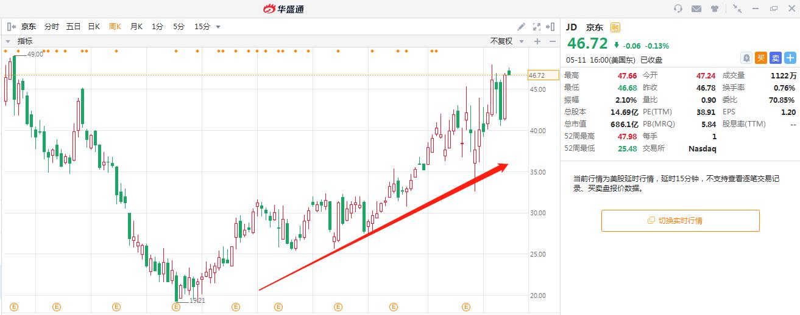Open the 不复权 adjustment dropdown

pyautogui.click(x=506, y=41)
